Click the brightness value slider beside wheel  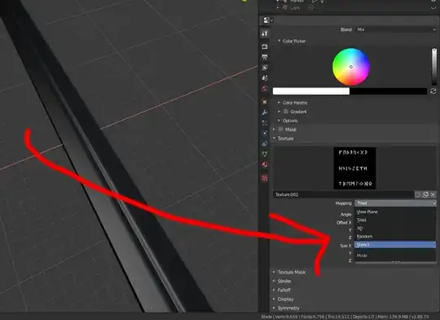pyautogui.click(x=434, y=67)
